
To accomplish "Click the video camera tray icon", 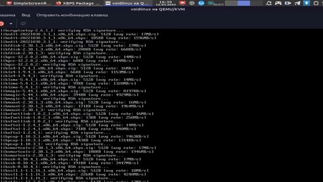I will point(288,3).
